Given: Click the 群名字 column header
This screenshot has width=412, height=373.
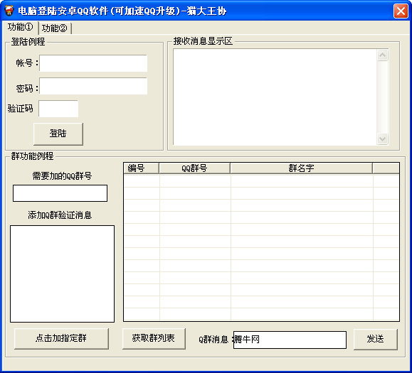Looking at the screenshot, I should tap(302, 168).
